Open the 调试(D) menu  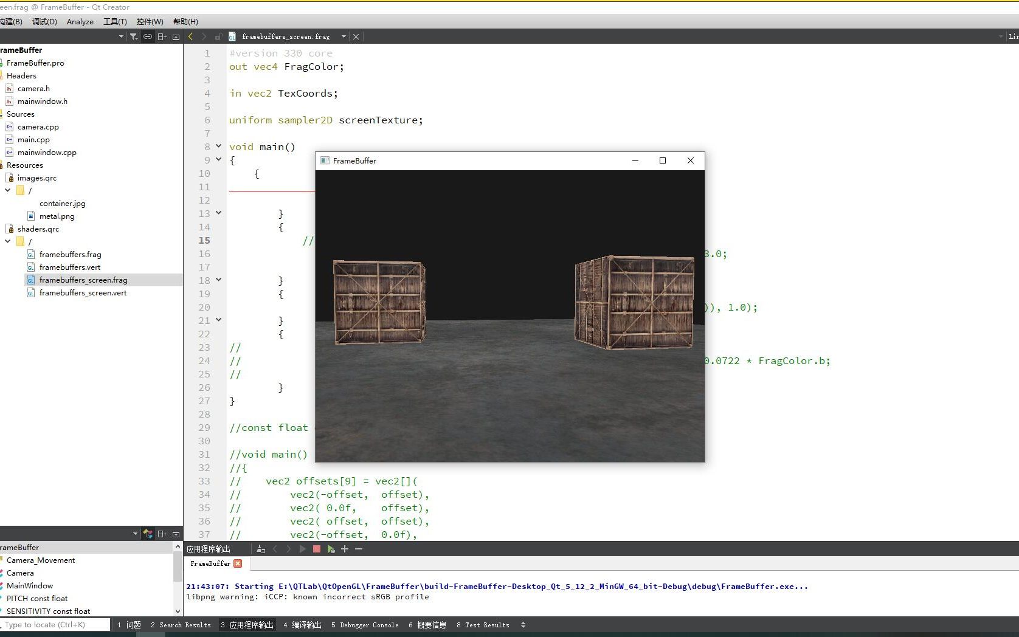(44, 21)
